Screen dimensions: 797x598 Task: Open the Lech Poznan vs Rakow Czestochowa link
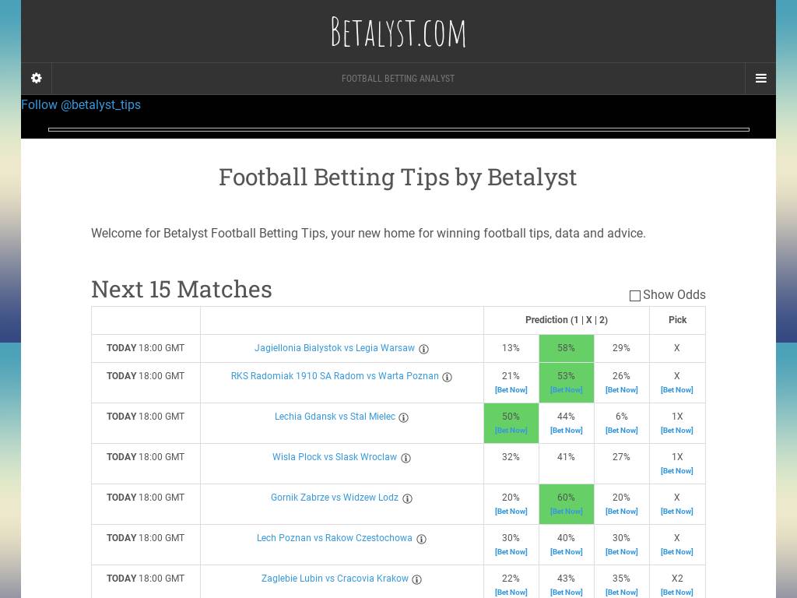point(335,538)
